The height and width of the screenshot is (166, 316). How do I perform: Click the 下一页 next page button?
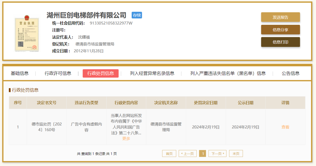(217, 153)
